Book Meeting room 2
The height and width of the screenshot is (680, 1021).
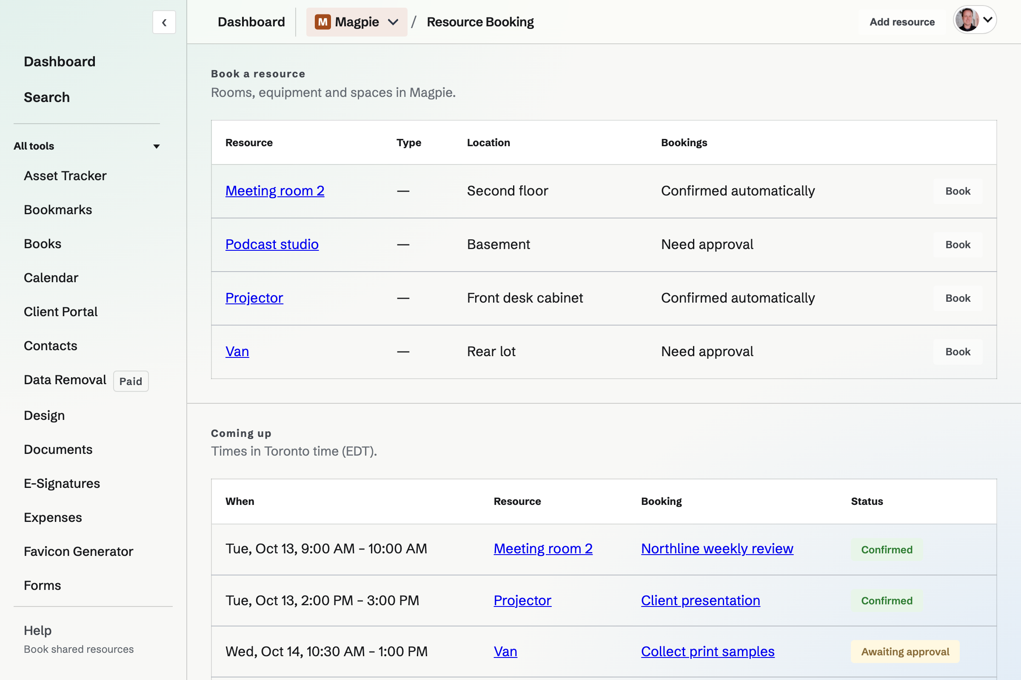tap(958, 191)
